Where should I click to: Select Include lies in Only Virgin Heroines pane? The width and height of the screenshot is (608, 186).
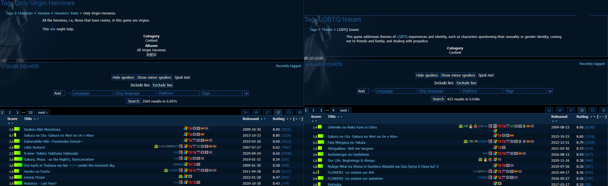pos(140,85)
